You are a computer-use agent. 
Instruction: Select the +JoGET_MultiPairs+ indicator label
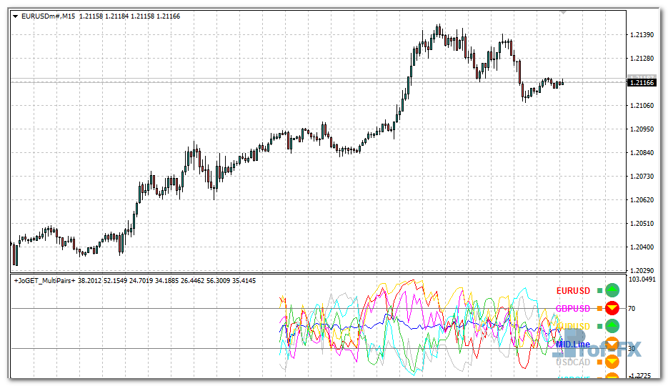44,281
